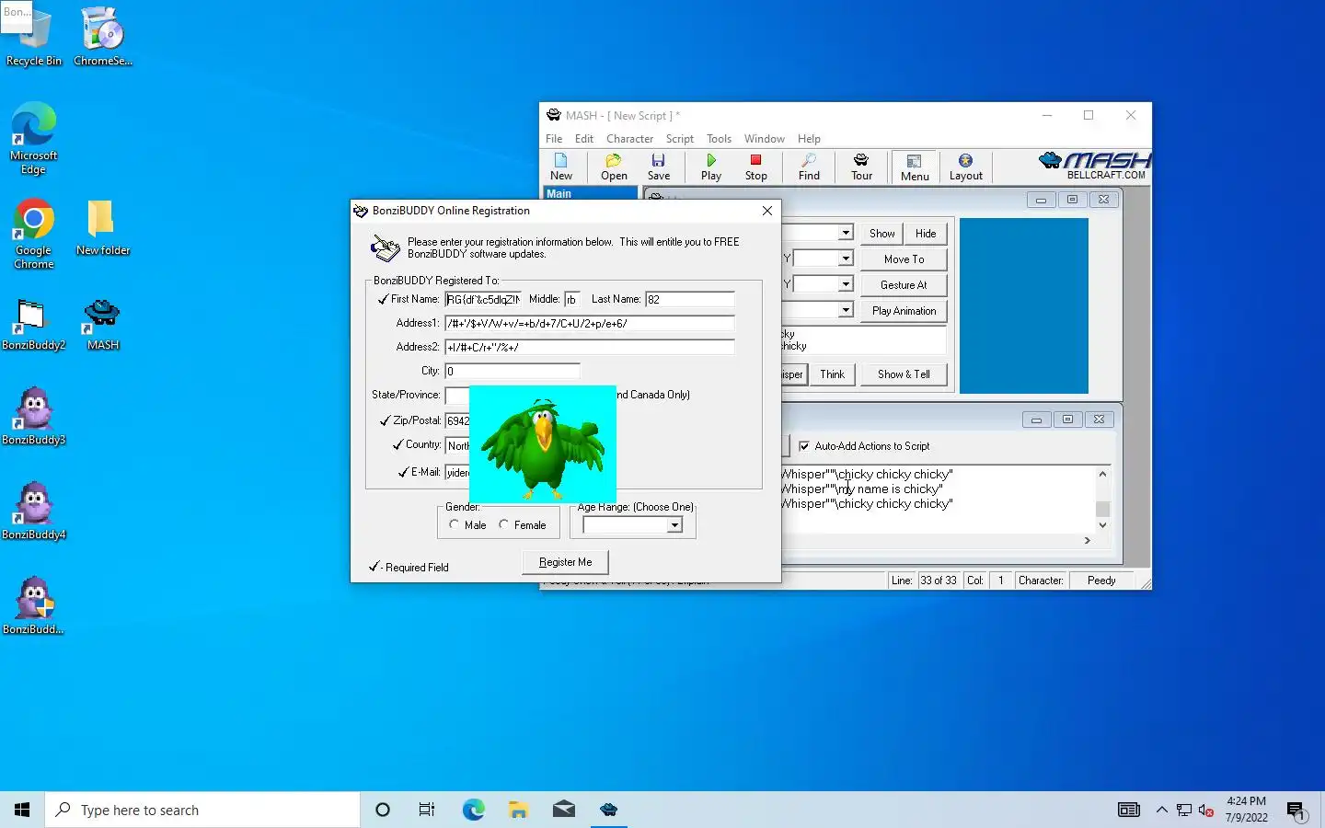Click into the Address1 field
Viewport: 1325px width, 828px height.
click(x=590, y=323)
